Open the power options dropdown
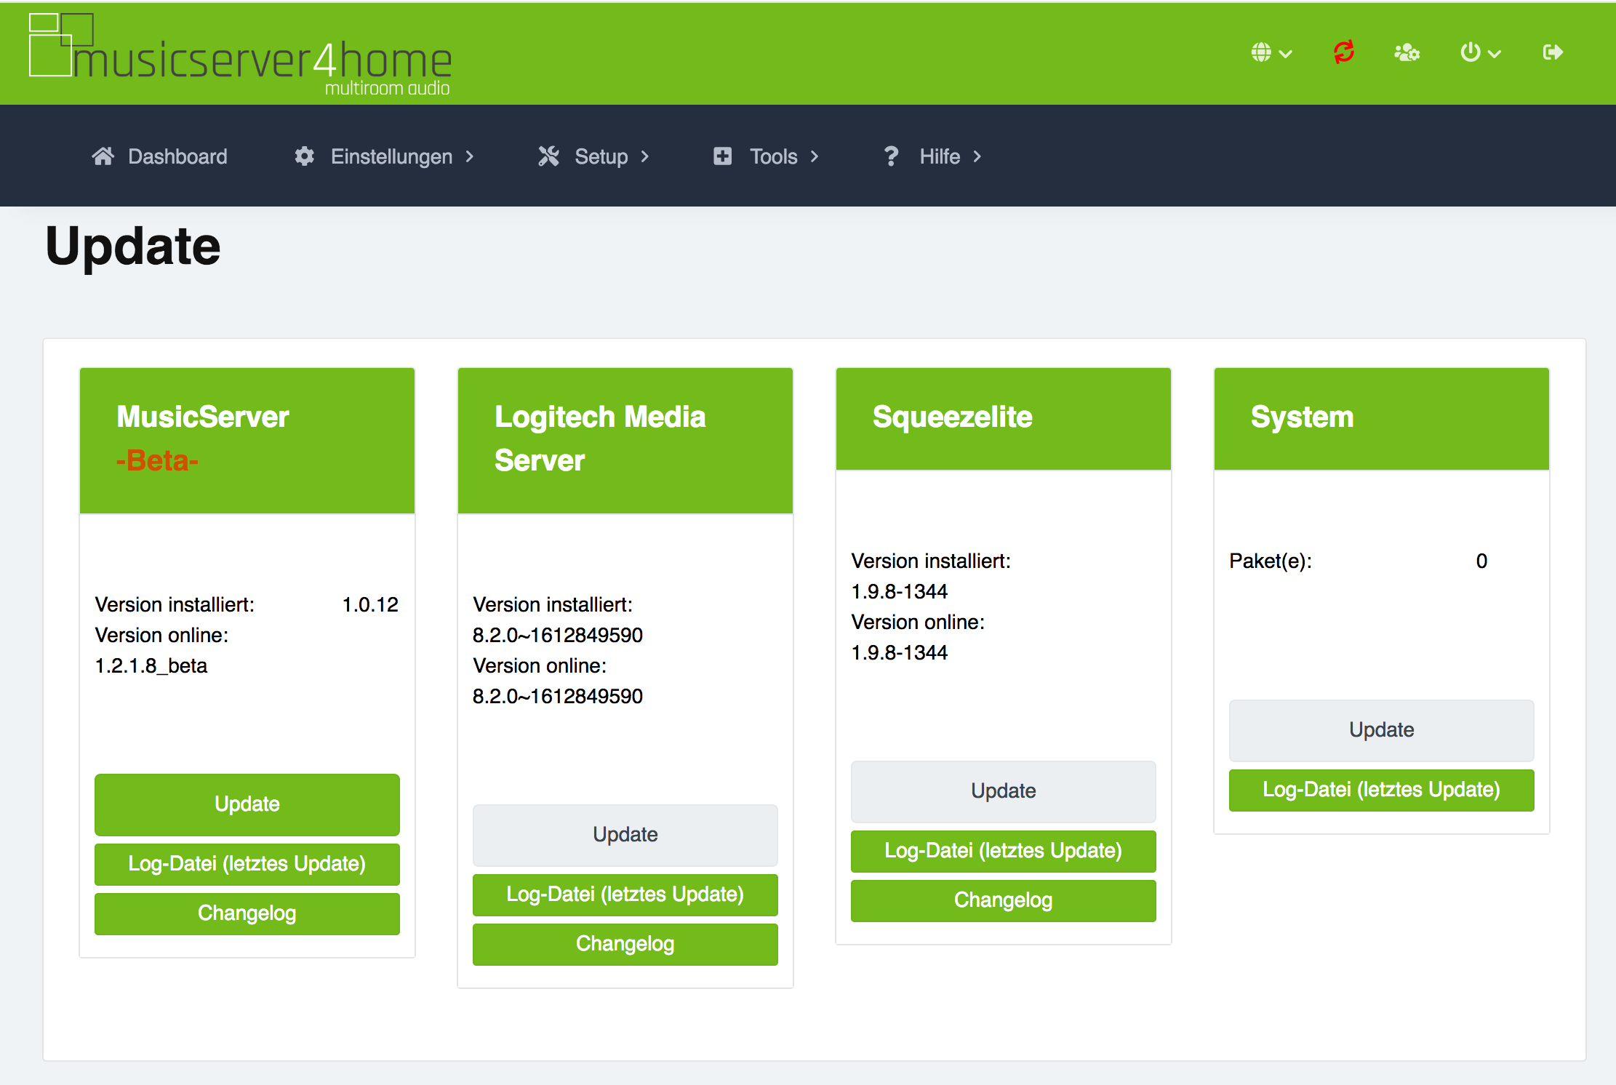The width and height of the screenshot is (1616, 1085). (x=1479, y=52)
